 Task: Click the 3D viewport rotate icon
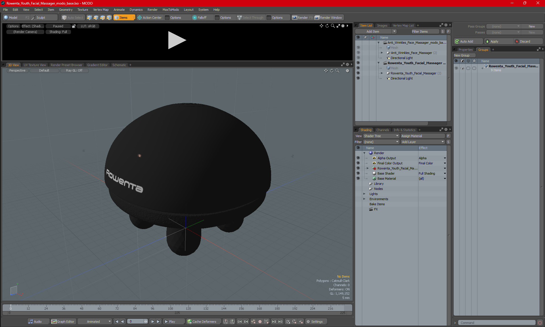(332, 71)
